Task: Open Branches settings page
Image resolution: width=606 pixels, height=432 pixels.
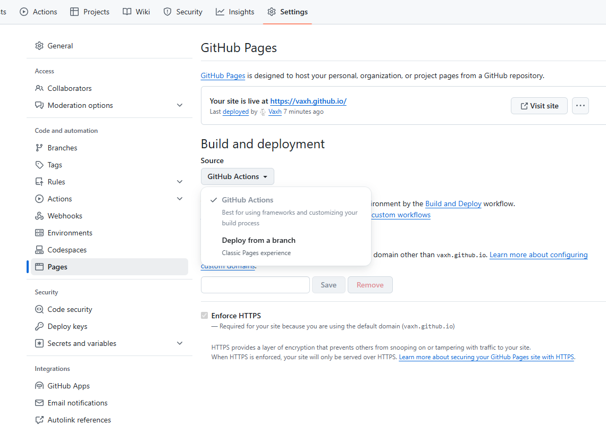Action: (110, 148)
